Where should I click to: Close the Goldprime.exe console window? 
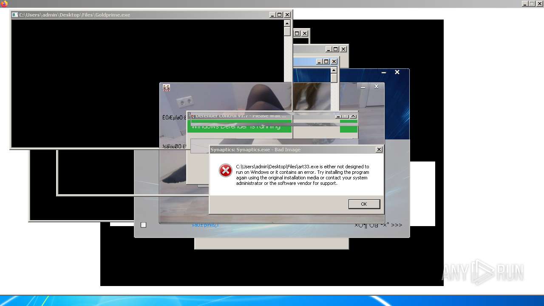pos(287,15)
